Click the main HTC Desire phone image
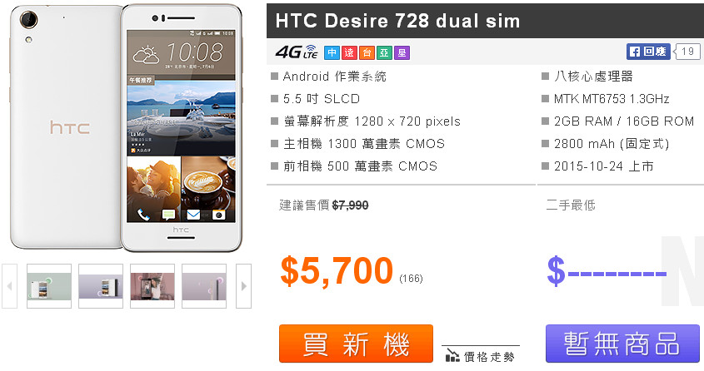This screenshot has height=371, width=704. pyautogui.click(x=126, y=128)
